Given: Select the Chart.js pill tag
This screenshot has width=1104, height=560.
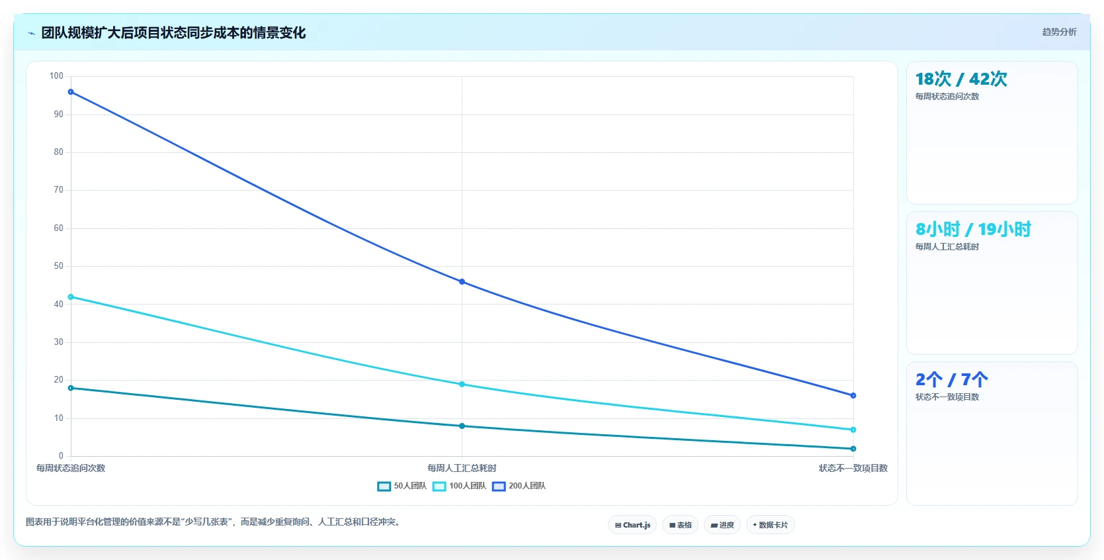Looking at the screenshot, I should click(632, 525).
